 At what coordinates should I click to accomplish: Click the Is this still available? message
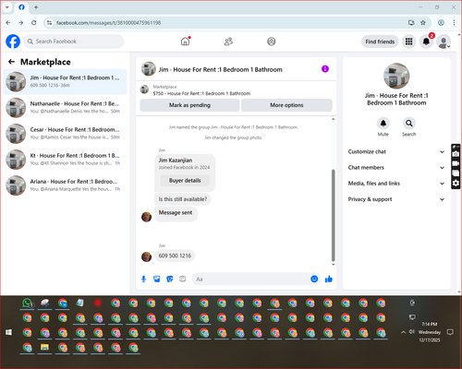tap(183, 199)
